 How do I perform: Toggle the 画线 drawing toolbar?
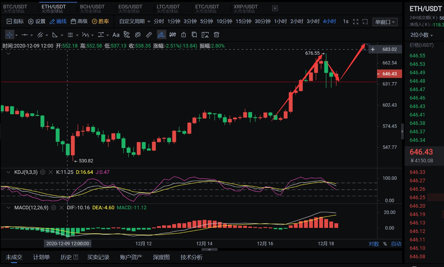[x=58, y=21]
